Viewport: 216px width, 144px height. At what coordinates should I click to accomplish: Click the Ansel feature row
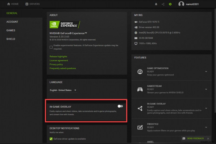coord(171,140)
